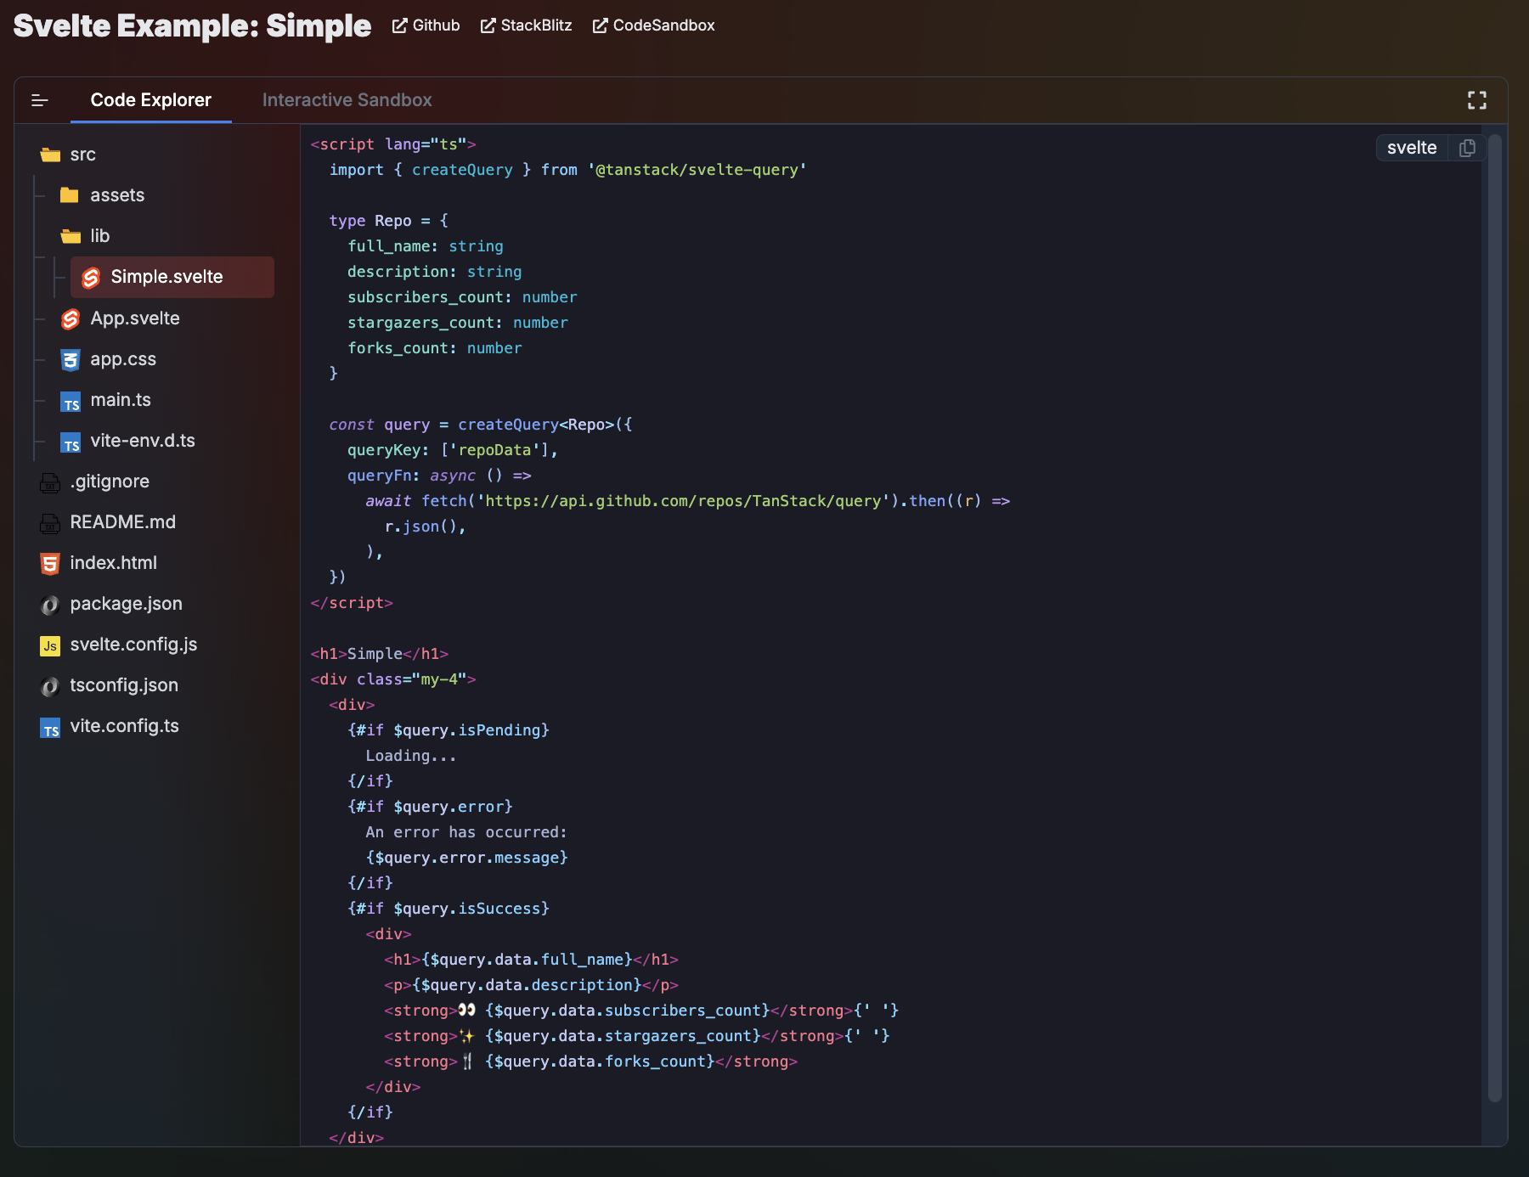Screen dimensions: 1529x1177
Task: Click the 'Svelte Example: Simple' page heading
Action: 193,25
